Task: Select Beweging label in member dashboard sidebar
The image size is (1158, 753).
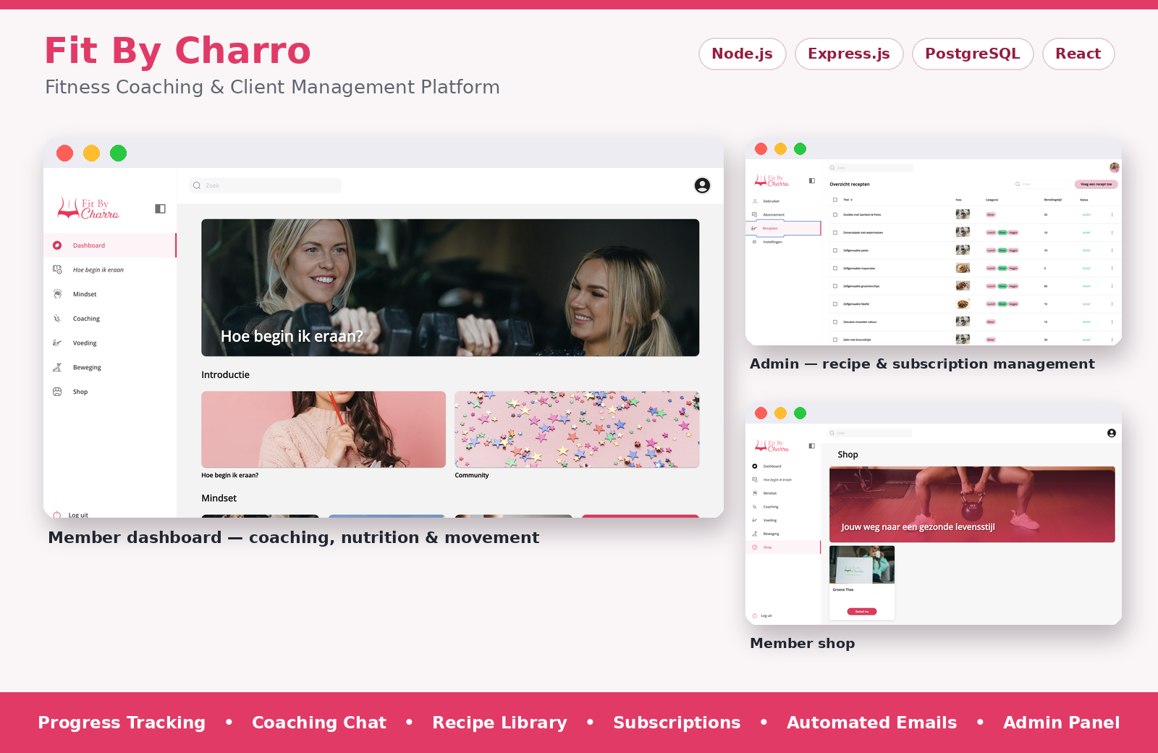Action: [87, 367]
